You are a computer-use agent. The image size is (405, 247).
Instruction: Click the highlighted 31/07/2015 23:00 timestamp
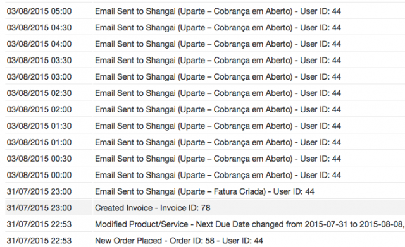pos(39,208)
